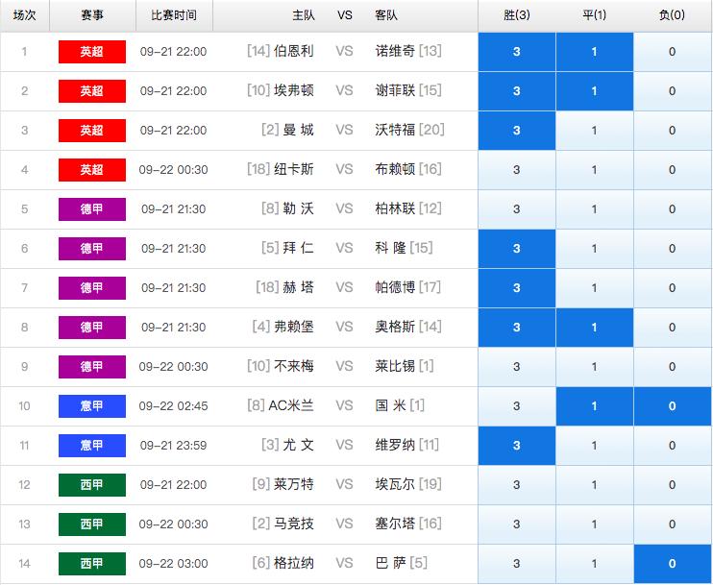The height and width of the screenshot is (585, 713).
Task: Select loss (0) for 不来梅 vs 莱比锡
Action: (x=672, y=367)
